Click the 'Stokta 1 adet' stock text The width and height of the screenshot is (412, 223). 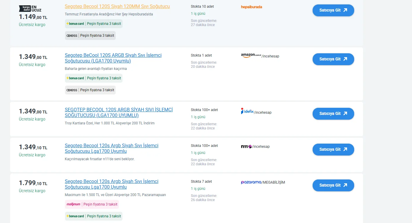point(201,55)
